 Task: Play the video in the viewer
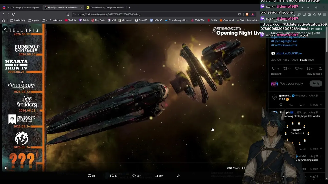[6, 168]
